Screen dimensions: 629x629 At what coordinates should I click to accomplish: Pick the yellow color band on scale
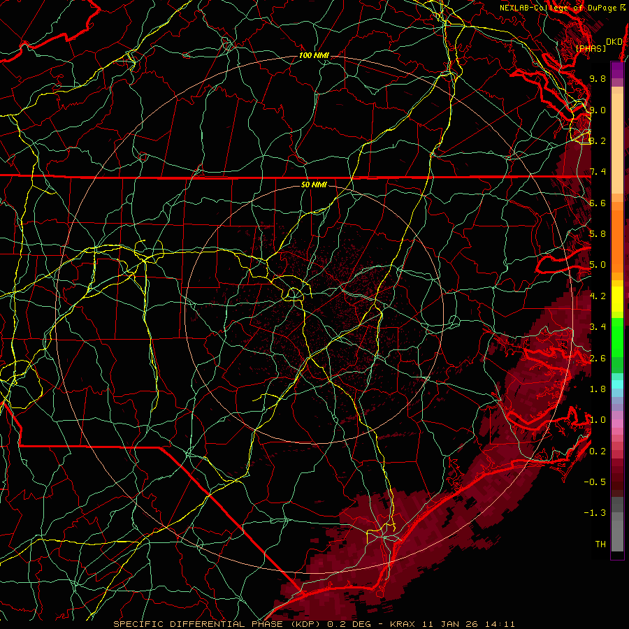[x=617, y=299]
